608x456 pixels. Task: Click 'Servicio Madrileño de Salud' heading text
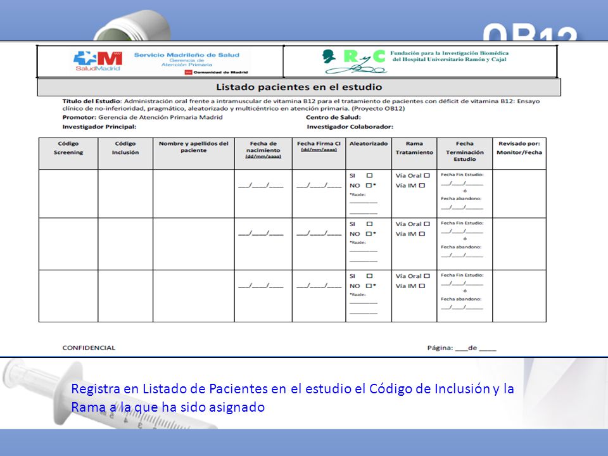pos(186,55)
